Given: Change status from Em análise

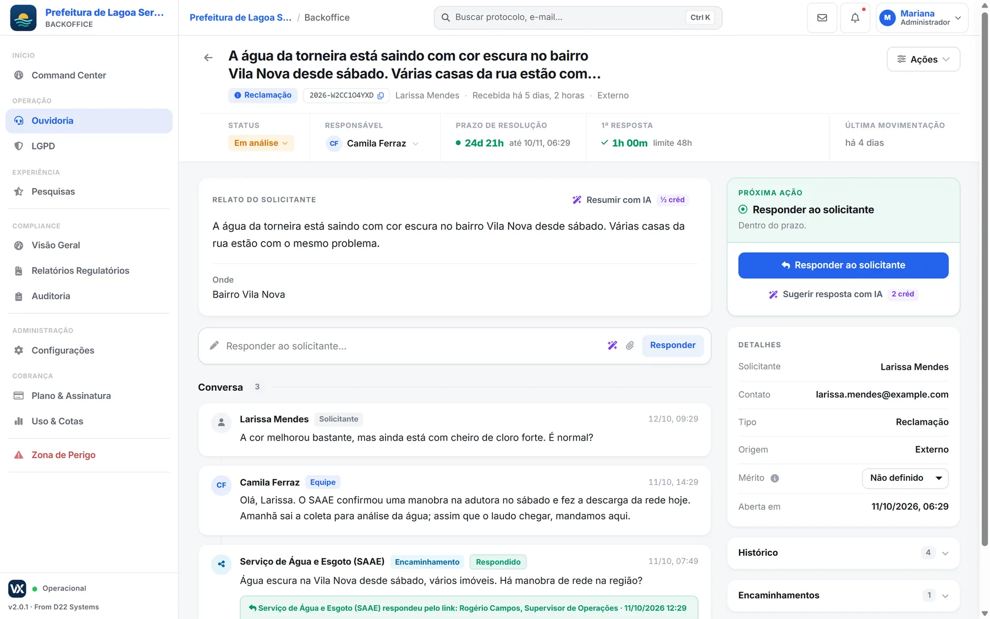Looking at the screenshot, I should click(x=261, y=143).
